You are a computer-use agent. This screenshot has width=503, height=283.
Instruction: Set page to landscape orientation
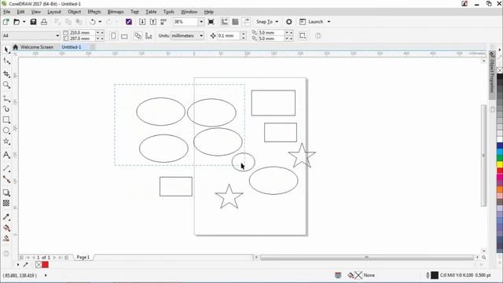124,35
